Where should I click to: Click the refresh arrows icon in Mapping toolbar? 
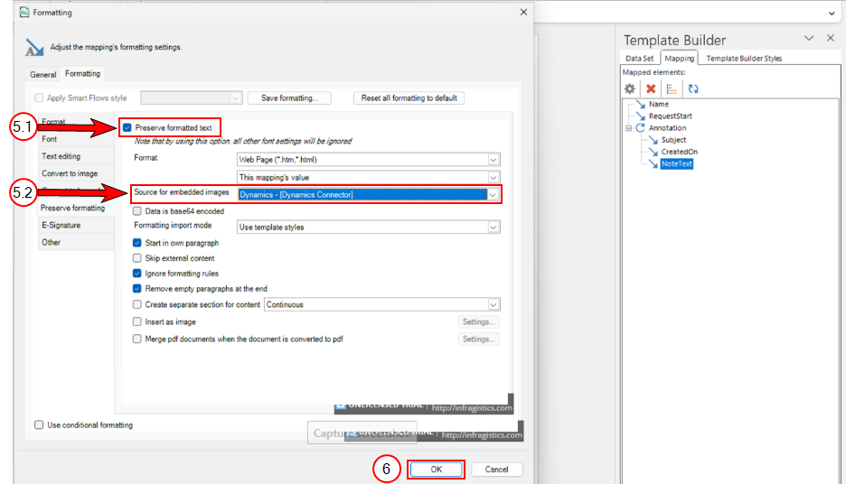(x=693, y=88)
